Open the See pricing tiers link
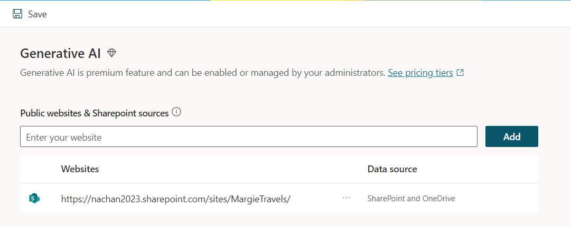The height and width of the screenshot is (226, 571). (x=420, y=73)
